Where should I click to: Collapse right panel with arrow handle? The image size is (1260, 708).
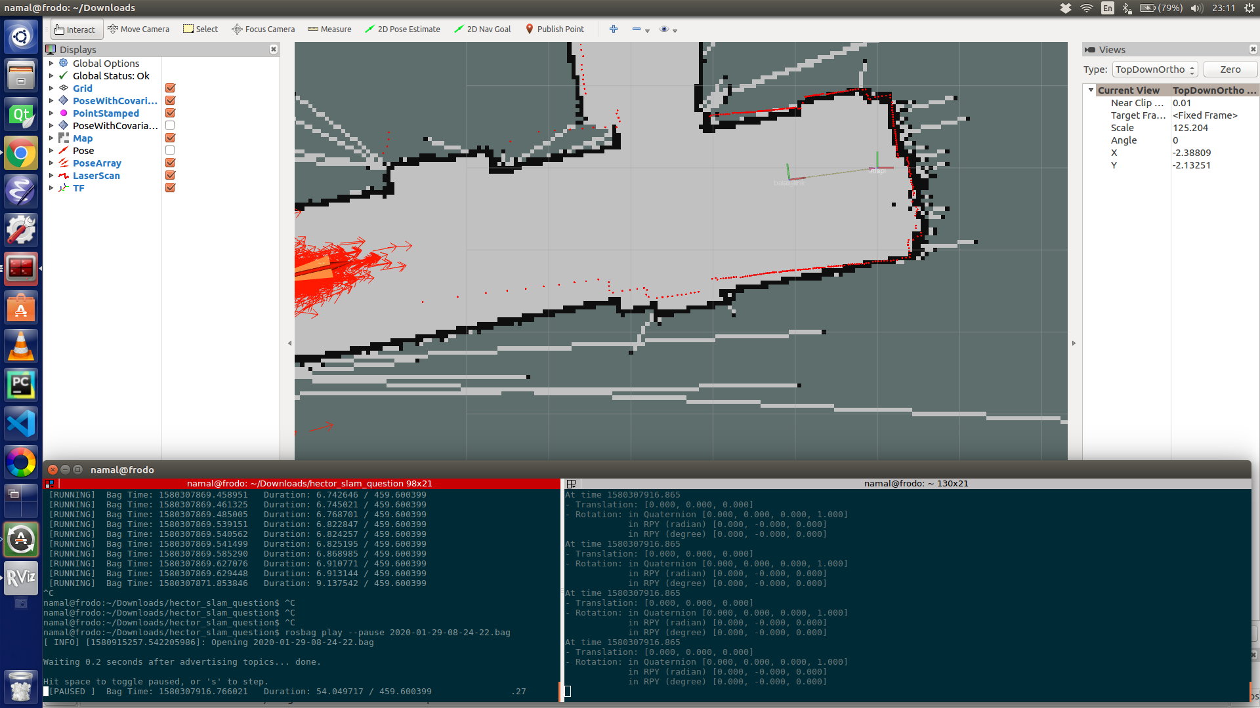tap(1074, 343)
